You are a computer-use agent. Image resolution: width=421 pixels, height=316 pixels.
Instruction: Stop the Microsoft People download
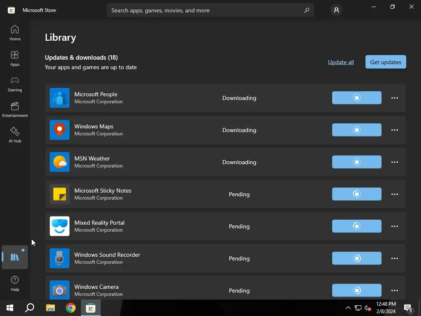356,98
